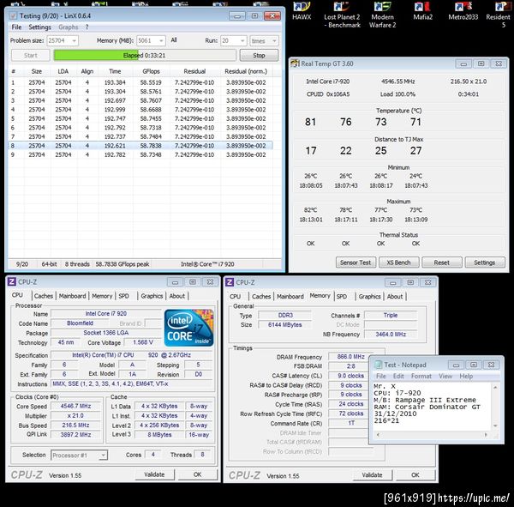Click the 82°C maximum temperature reading
This screenshot has height=507, width=514.
point(310,210)
